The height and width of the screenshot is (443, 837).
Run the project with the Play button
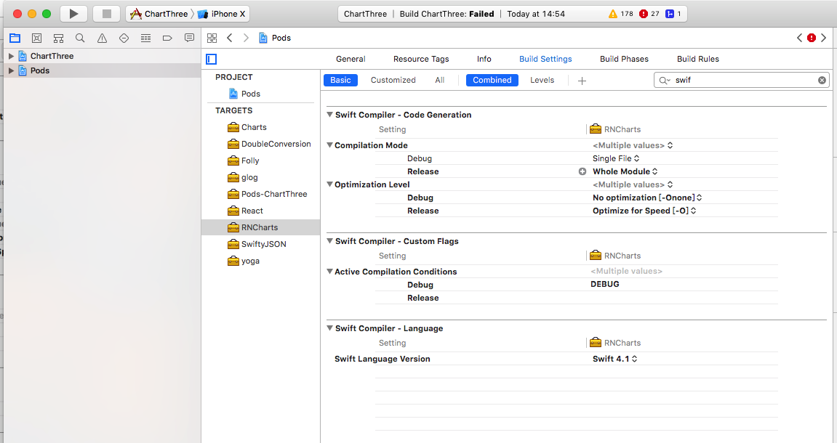pos(73,13)
